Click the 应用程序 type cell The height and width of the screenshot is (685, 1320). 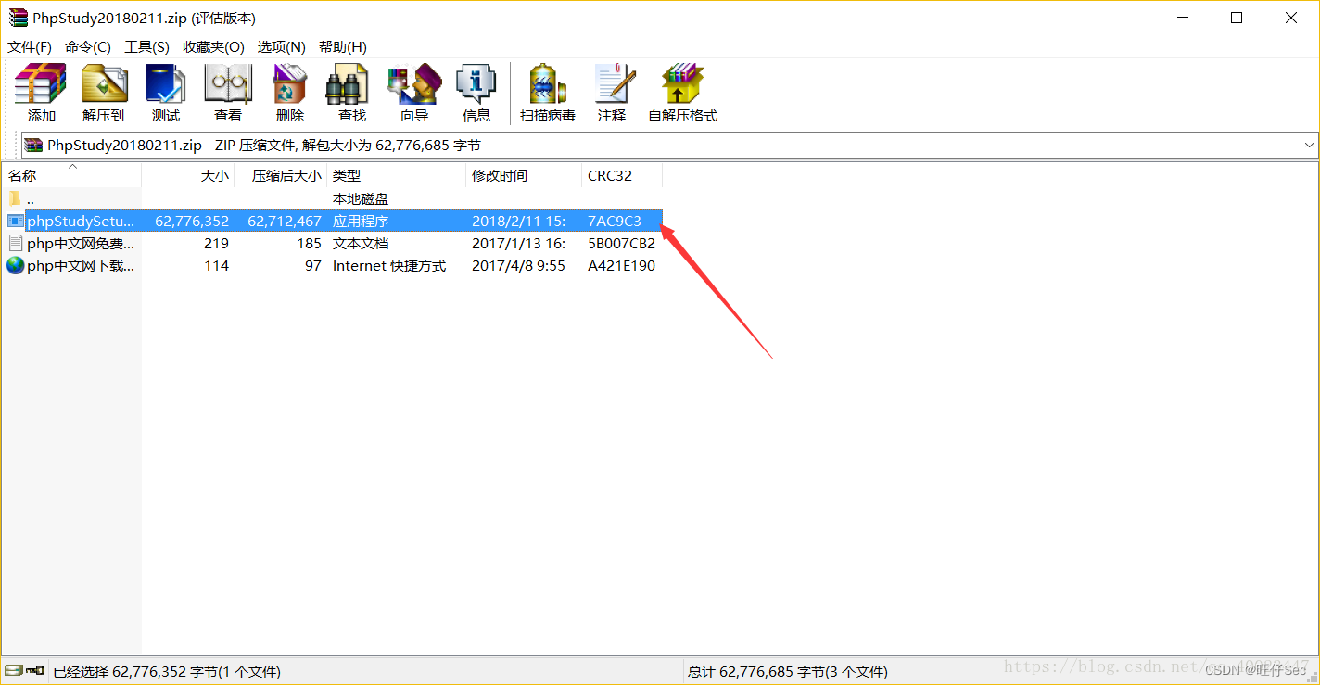[x=361, y=222]
